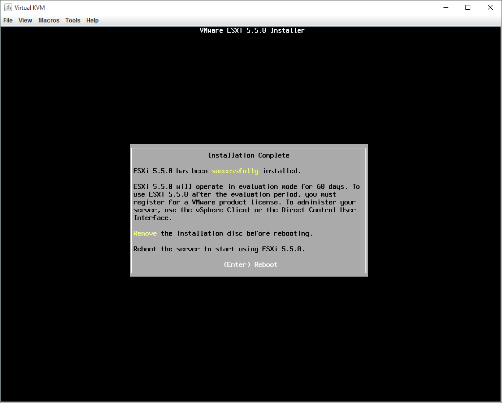Expand the Macros menu
Viewport: 502px width, 403px height.
(x=49, y=20)
